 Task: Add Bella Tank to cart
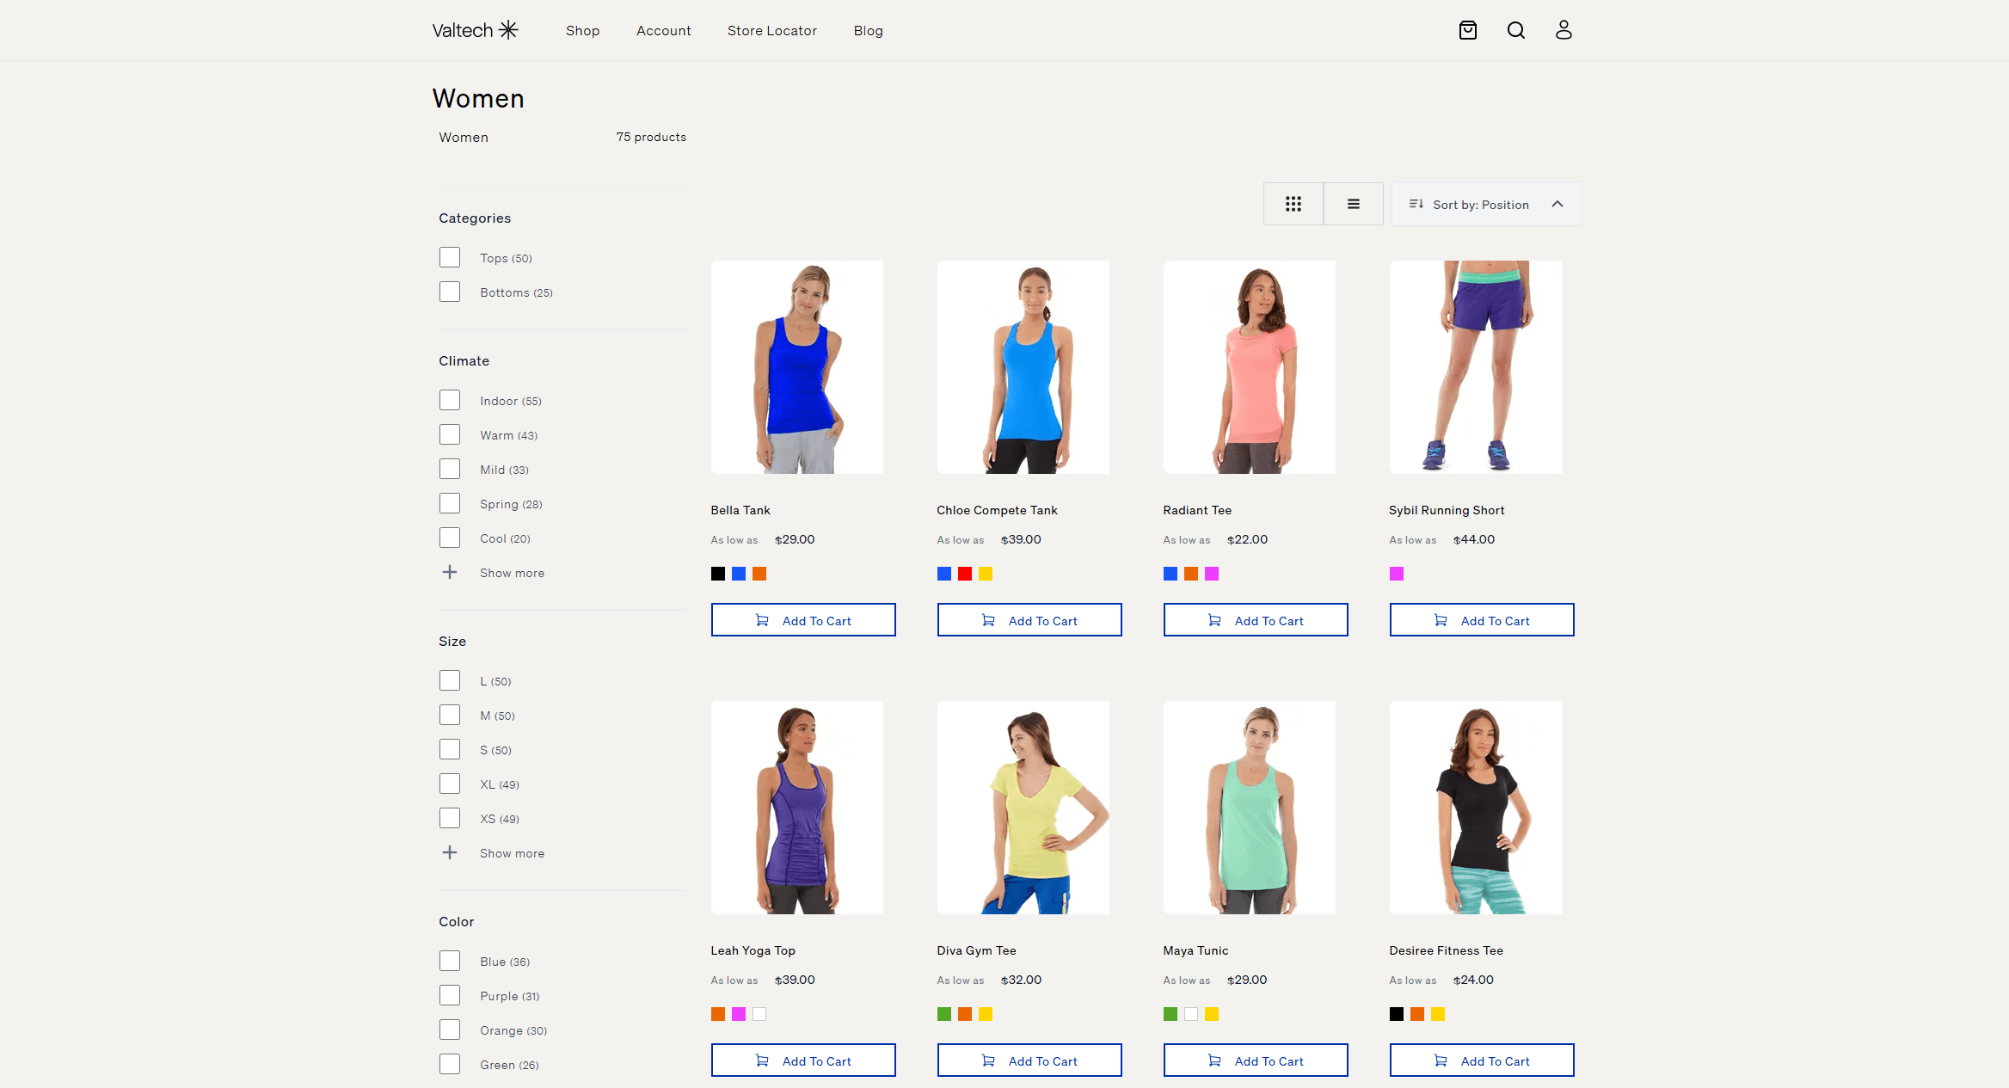click(802, 620)
